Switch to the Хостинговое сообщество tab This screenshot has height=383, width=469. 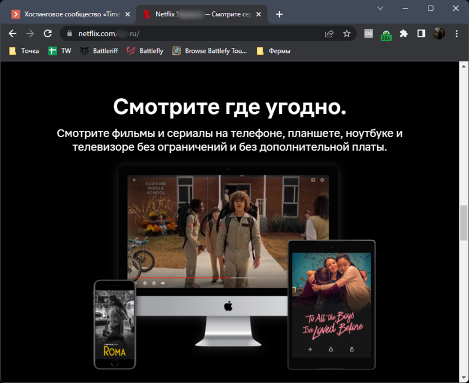(x=73, y=14)
